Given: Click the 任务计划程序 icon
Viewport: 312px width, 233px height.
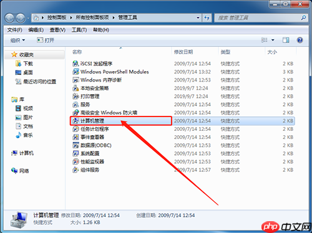Looking at the screenshot, I should (x=76, y=129).
